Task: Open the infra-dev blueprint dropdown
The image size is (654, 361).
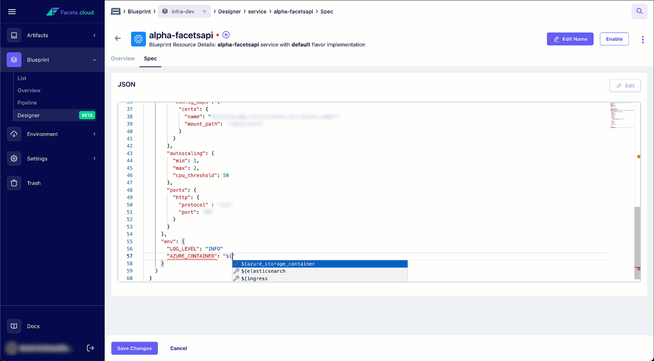Action: (184, 12)
